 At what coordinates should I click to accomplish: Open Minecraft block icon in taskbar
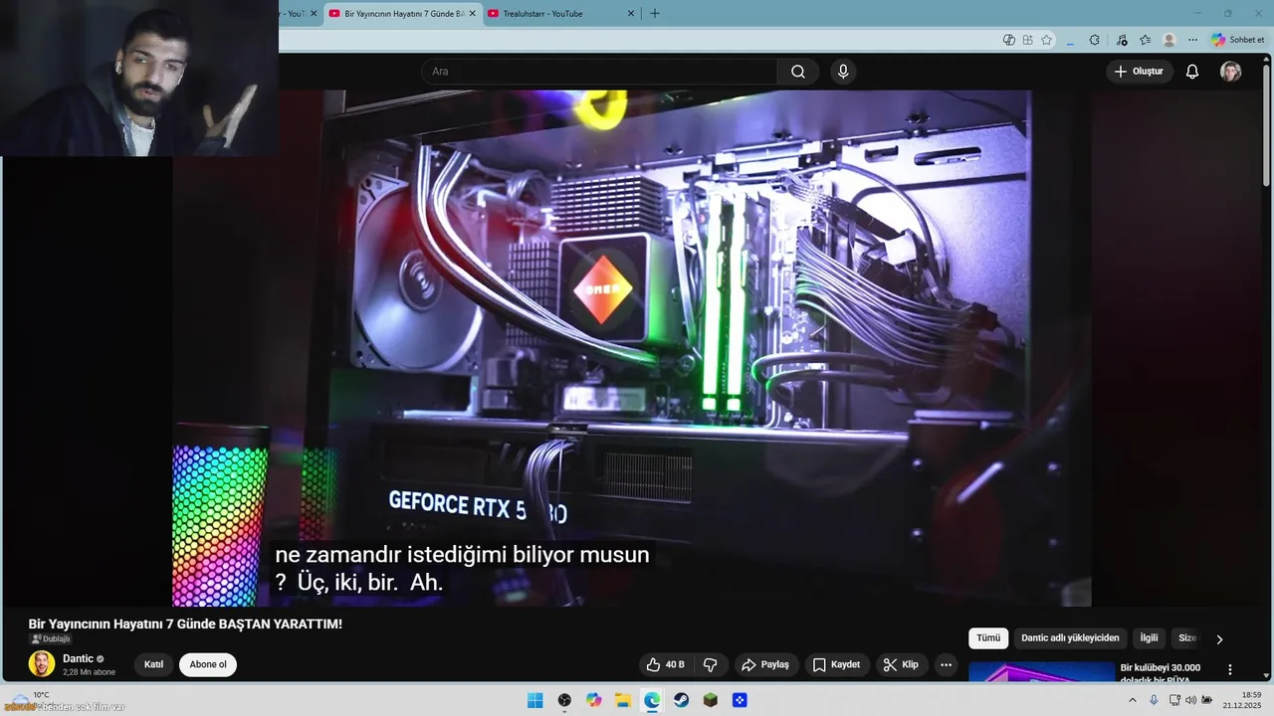[711, 700]
